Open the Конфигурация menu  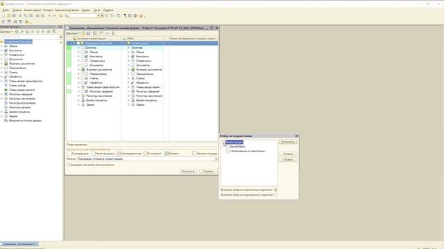click(x=33, y=10)
